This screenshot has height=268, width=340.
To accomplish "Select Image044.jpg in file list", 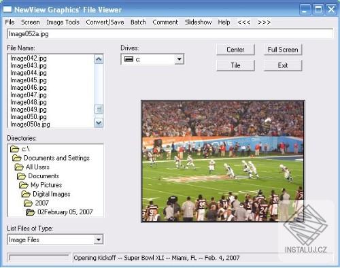I will [x=29, y=73].
